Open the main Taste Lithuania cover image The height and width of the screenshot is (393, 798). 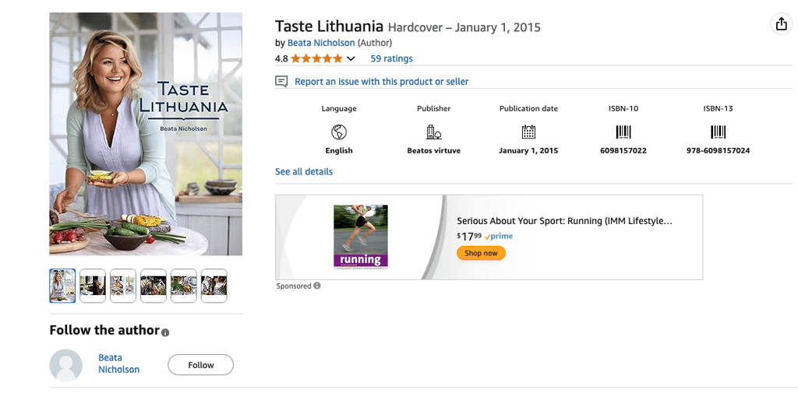[x=146, y=134]
